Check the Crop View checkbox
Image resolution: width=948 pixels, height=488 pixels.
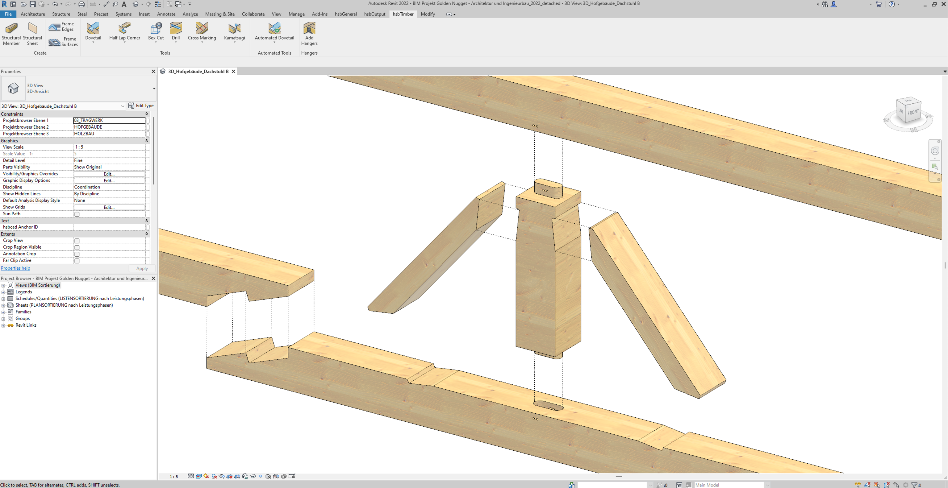(77, 241)
